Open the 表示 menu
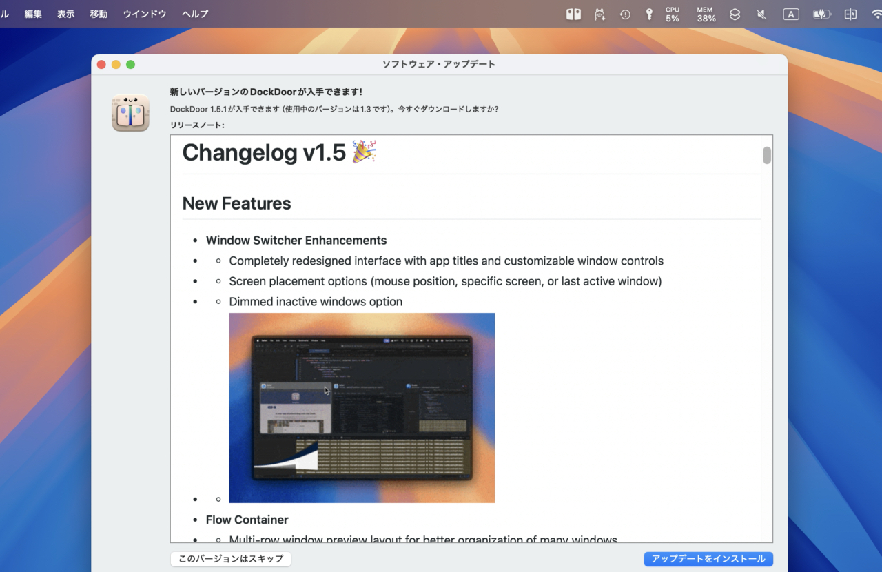The image size is (882, 572). [x=66, y=14]
